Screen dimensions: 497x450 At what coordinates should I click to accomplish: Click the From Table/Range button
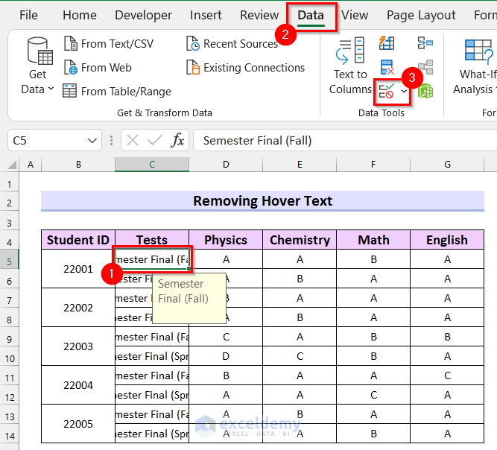117,92
